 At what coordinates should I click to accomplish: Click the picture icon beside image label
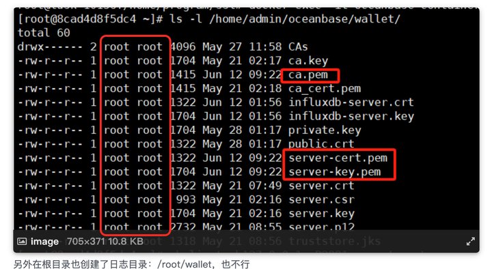[x=22, y=241]
